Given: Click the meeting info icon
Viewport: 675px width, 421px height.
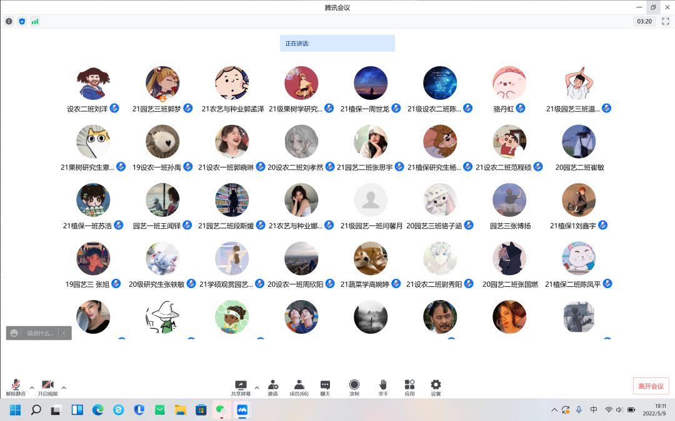Looking at the screenshot, I should pos(9,21).
